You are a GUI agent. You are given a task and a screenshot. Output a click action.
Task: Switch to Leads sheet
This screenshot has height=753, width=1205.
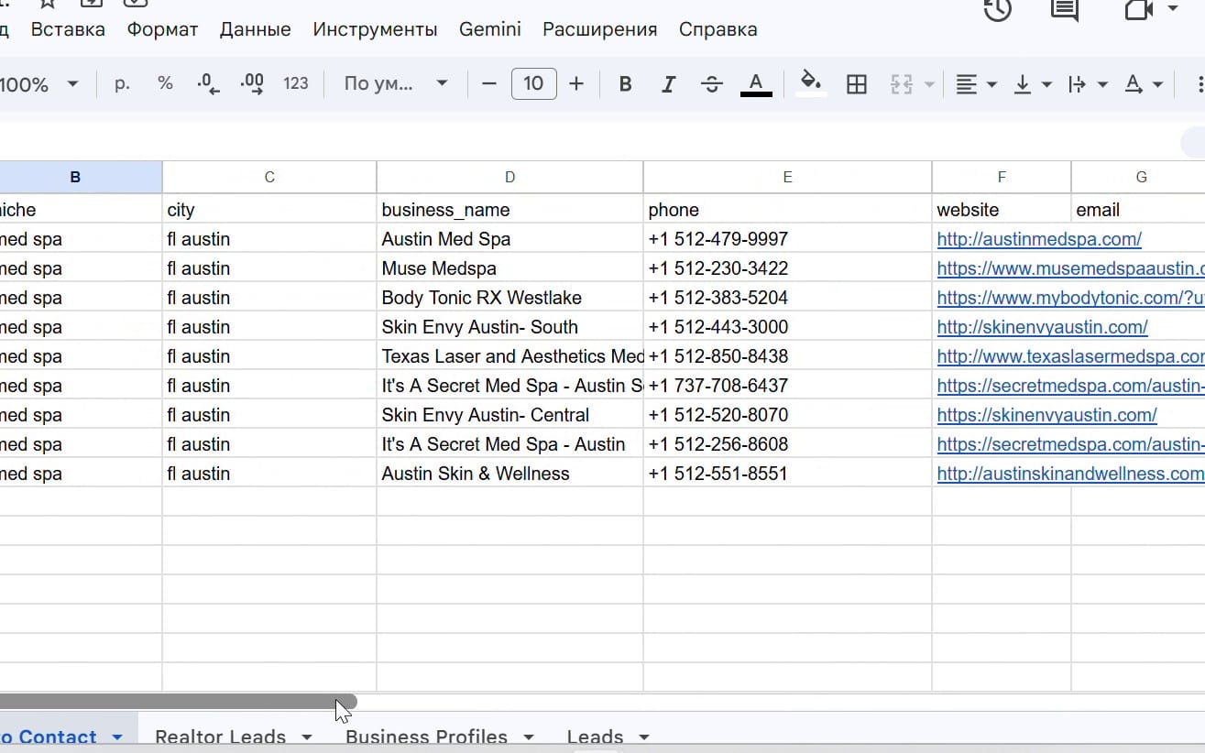point(595,737)
